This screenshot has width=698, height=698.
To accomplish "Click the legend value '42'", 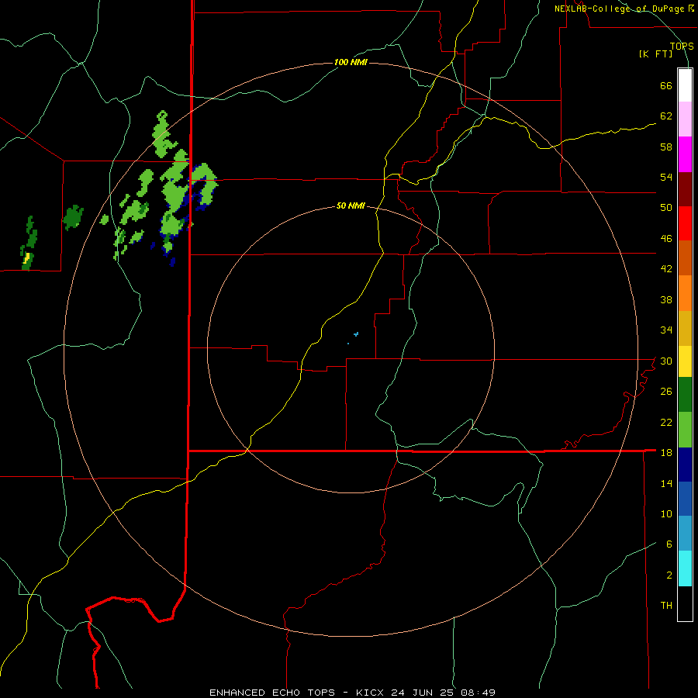I will tap(666, 269).
